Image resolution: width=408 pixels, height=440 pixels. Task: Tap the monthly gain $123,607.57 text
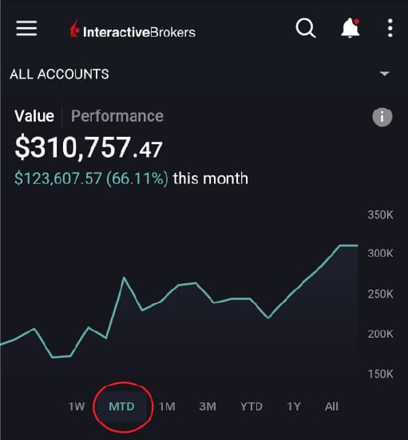[x=58, y=178]
